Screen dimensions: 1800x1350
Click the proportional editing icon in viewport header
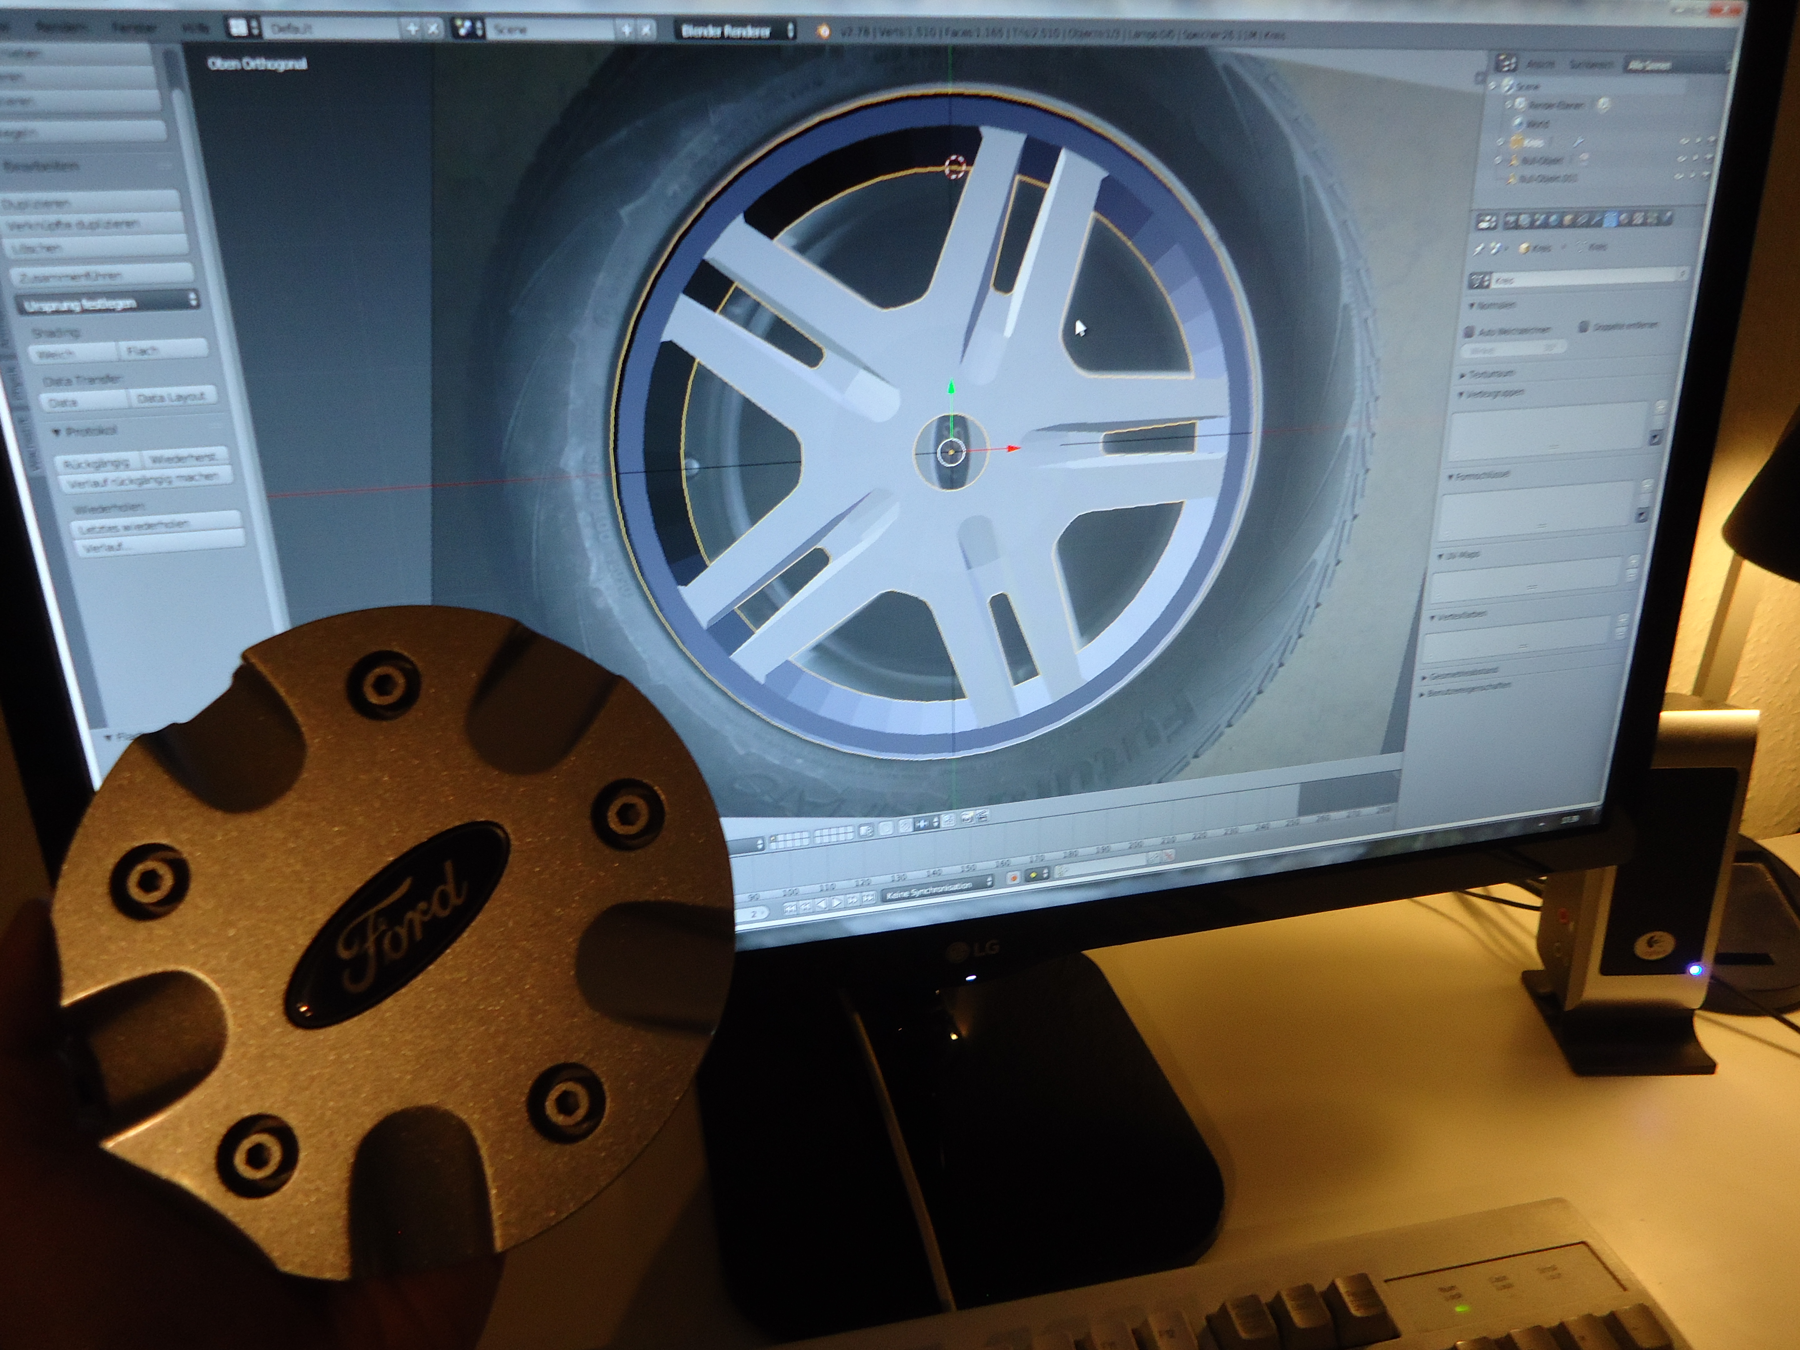coord(885,827)
